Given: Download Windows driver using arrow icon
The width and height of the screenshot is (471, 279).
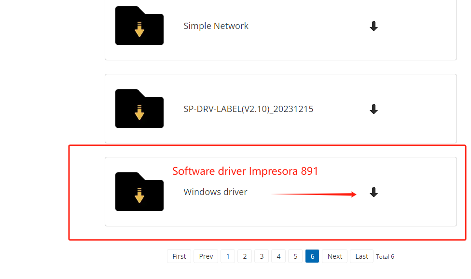Looking at the screenshot, I should tap(374, 192).
